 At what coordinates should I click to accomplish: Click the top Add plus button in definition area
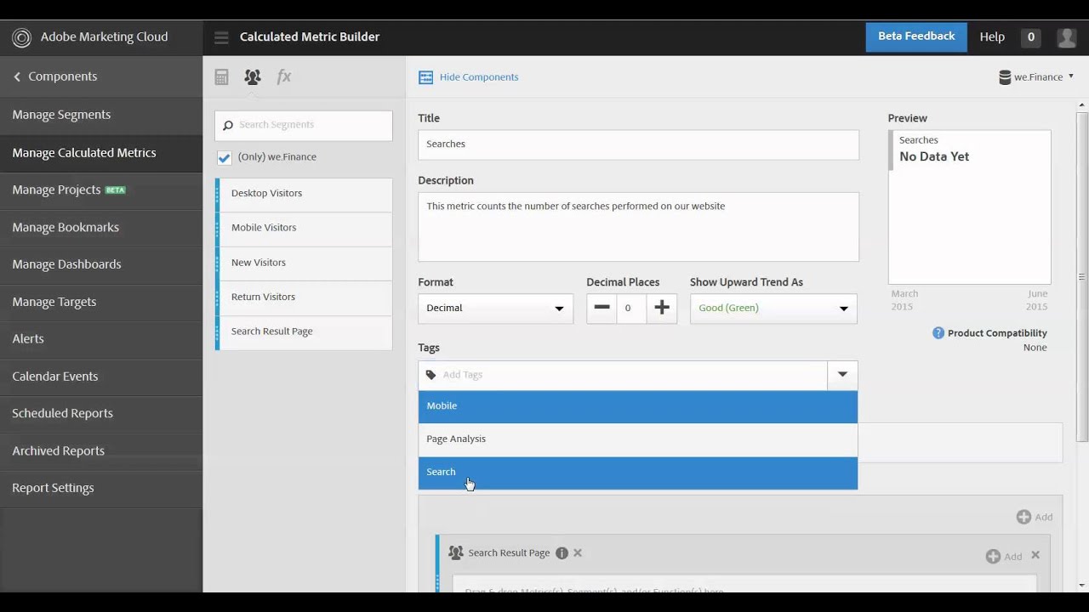click(1035, 517)
